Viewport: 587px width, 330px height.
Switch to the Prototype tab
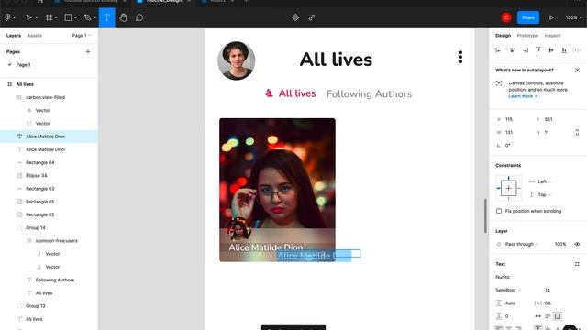point(527,36)
